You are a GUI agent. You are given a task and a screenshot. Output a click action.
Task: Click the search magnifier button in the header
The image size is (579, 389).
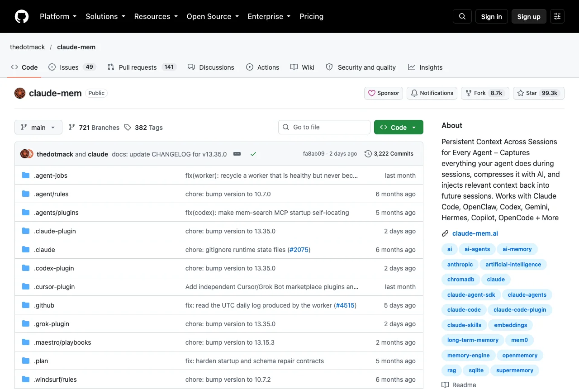[462, 16]
